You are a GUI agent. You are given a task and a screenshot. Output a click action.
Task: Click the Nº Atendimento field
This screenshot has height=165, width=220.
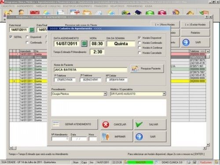pos(60,139)
